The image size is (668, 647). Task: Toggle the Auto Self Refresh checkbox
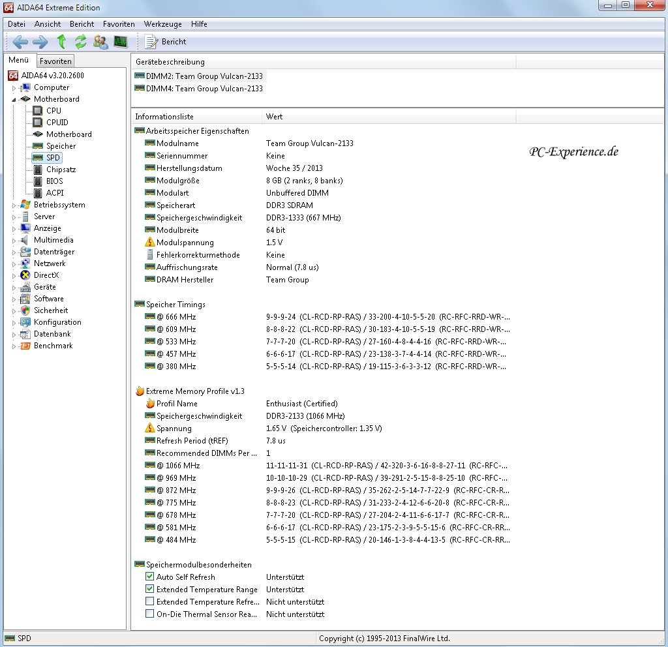tap(150, 577)
